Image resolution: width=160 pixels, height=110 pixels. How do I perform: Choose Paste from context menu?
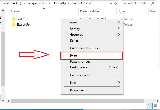coord(92,56)
